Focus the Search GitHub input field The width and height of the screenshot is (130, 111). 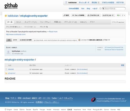[114, 9]
